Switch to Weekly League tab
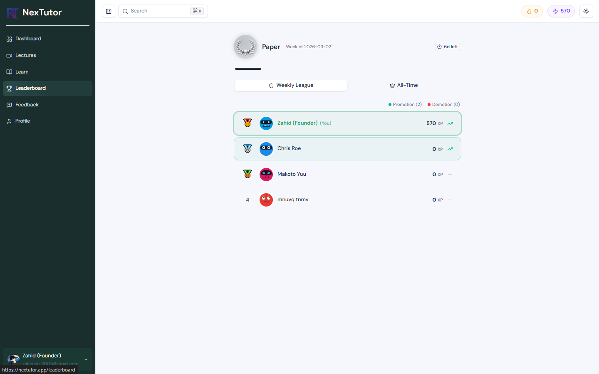Viewport: 599px width, 374px height. [291, 85]
